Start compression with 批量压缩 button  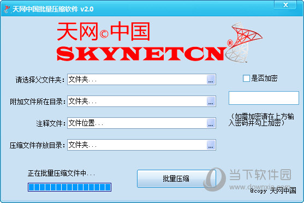coord(176,178)
